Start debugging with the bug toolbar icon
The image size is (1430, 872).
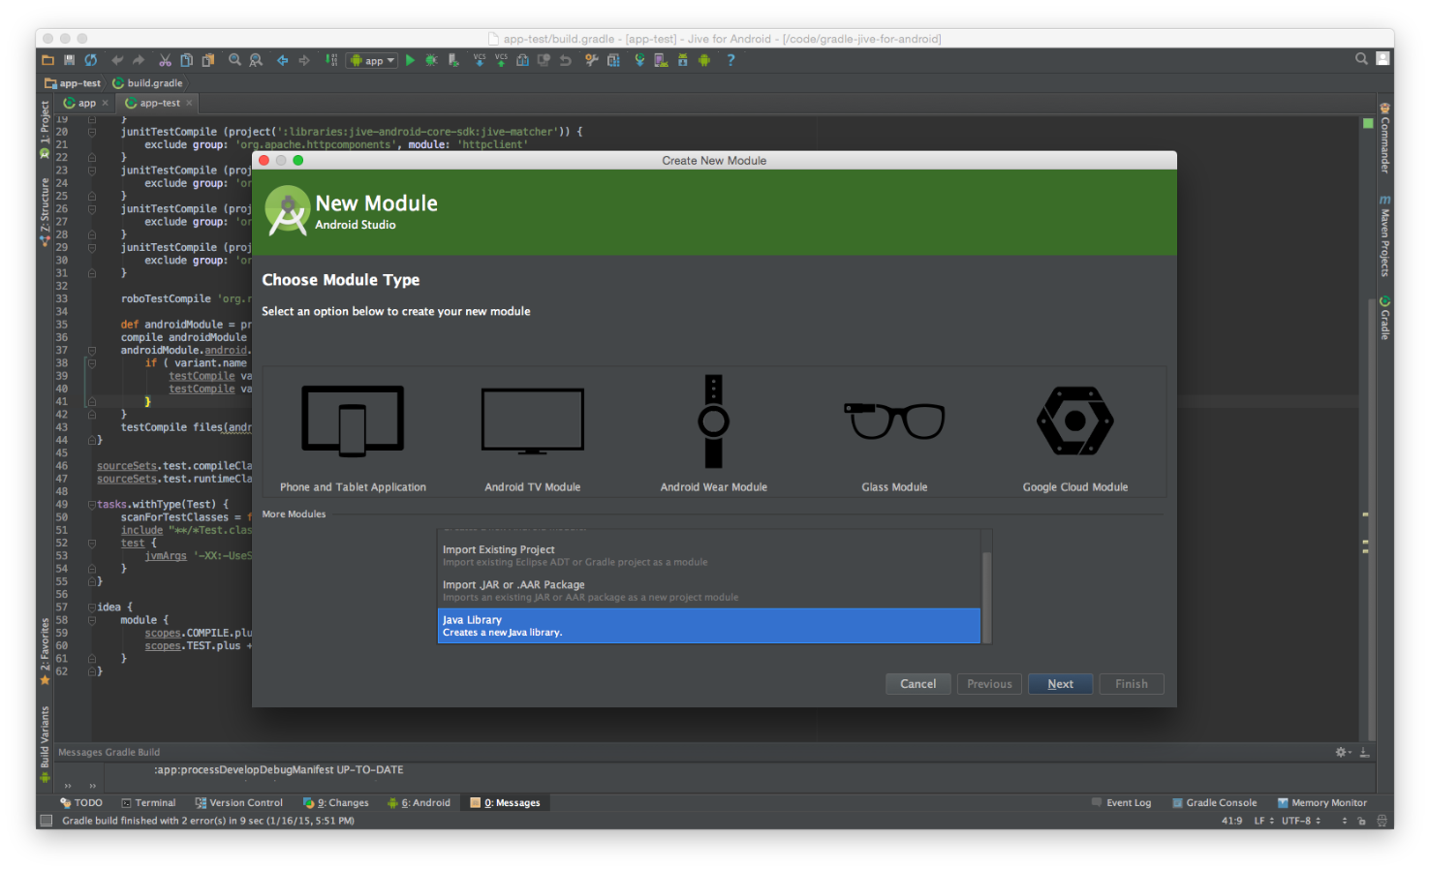tap(430, 60)
